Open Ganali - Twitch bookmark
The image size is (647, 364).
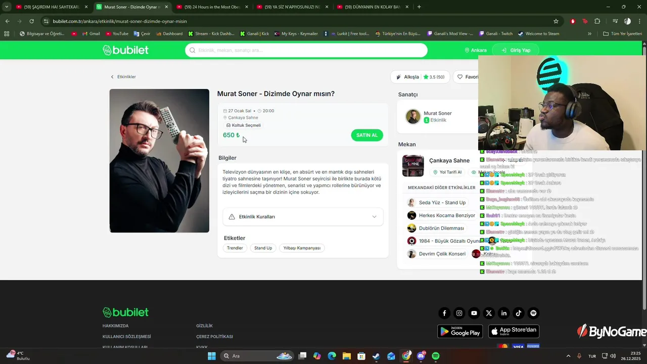coord(494,34)
